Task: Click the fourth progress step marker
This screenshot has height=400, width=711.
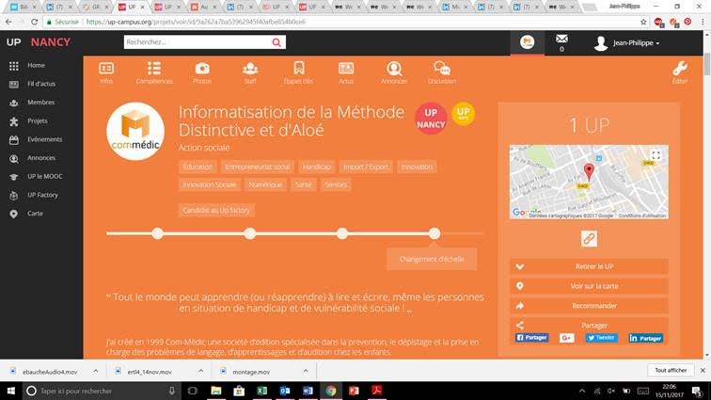Action: tap(434, 233)
